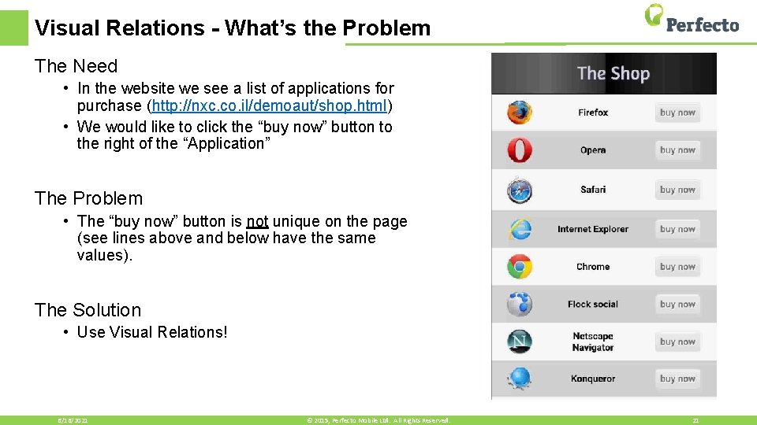Image resolution: width=757 pixels, height=425 pixels.
Task: Click the copyright Perfecto Mobile footer text
Action: (x=378, y=420)
